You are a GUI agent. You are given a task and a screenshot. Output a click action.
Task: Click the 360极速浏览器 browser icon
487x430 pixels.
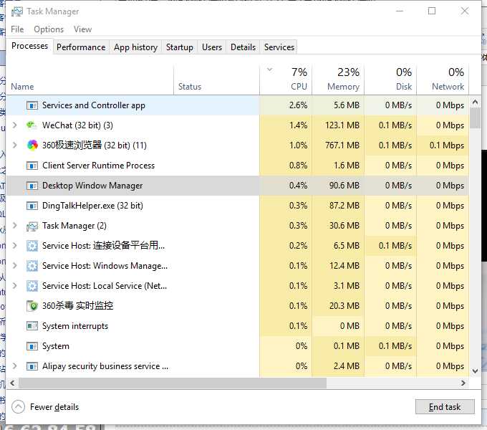click(x=32, y=145)
